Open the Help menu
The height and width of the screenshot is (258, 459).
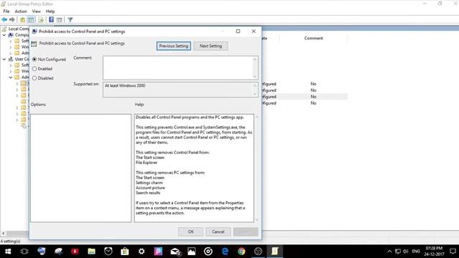(50, 11)
